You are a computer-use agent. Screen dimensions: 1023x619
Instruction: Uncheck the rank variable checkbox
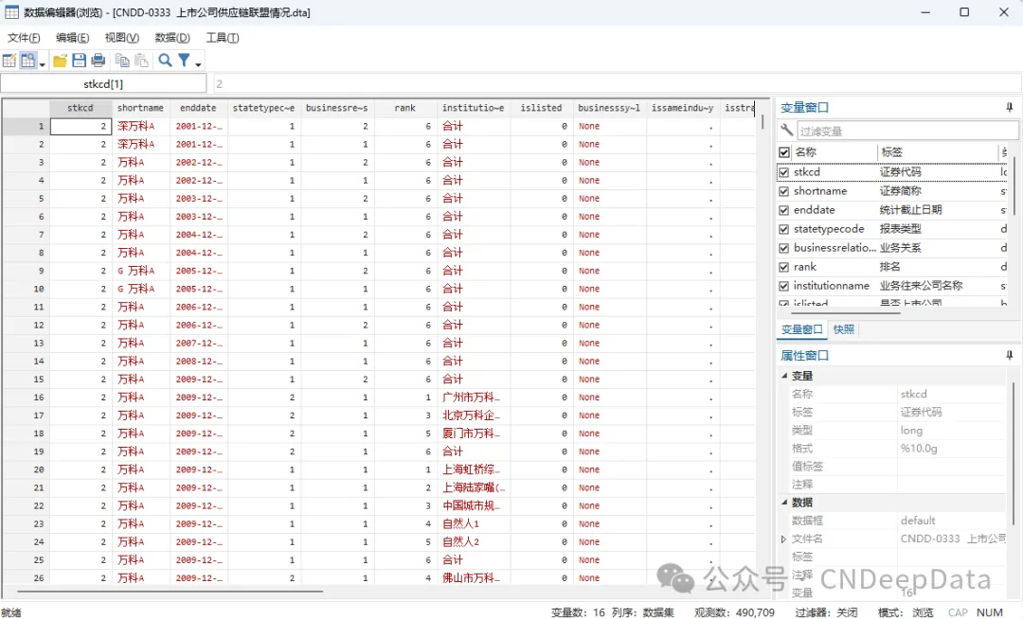783,267
